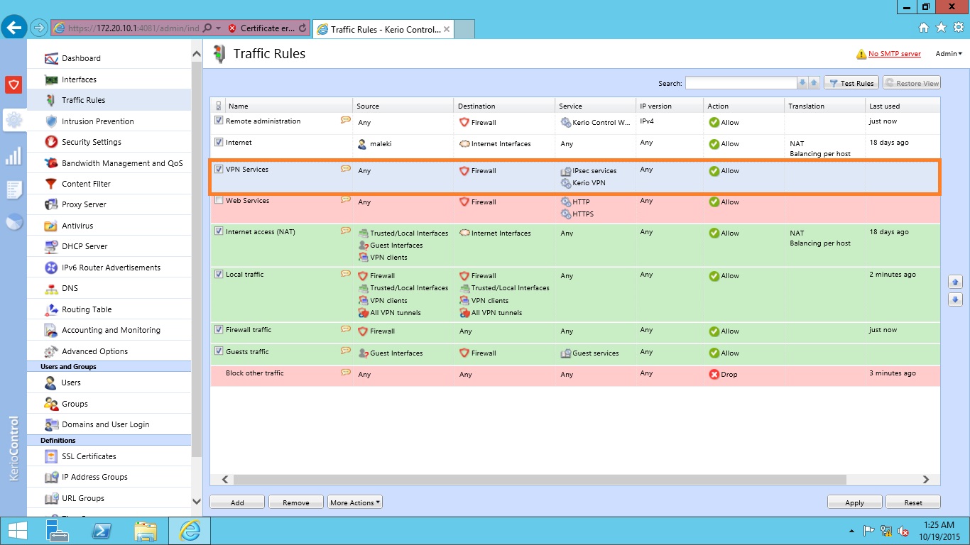Viewport: 970px width, 545px height.
Task: Open the Antivirus icon
Action: pyautogui.click(x=50, y=226)
